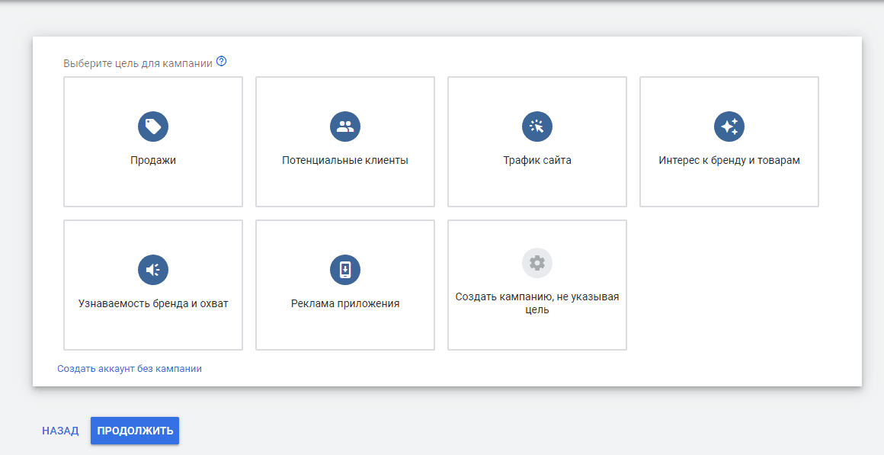This screenshot has width=884, height=455.
Task: Select Создать кампанию, не указывая цель
Action: [x=537, y=284]
